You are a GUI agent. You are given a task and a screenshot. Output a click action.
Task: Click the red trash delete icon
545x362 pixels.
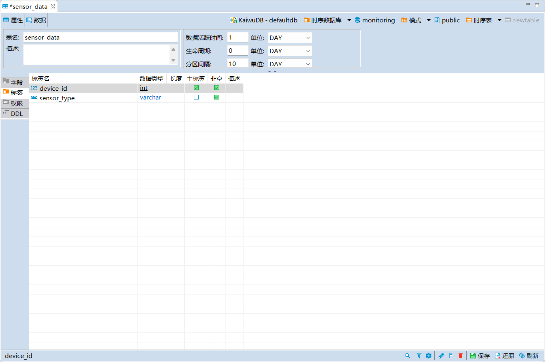pos(461,356)
